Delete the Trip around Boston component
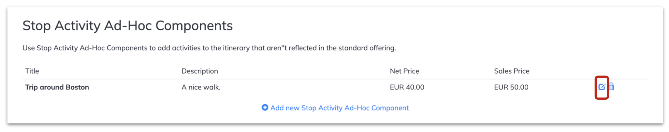Image resolution: width=669 pixels, height=132 pixels. pos(611,87)
